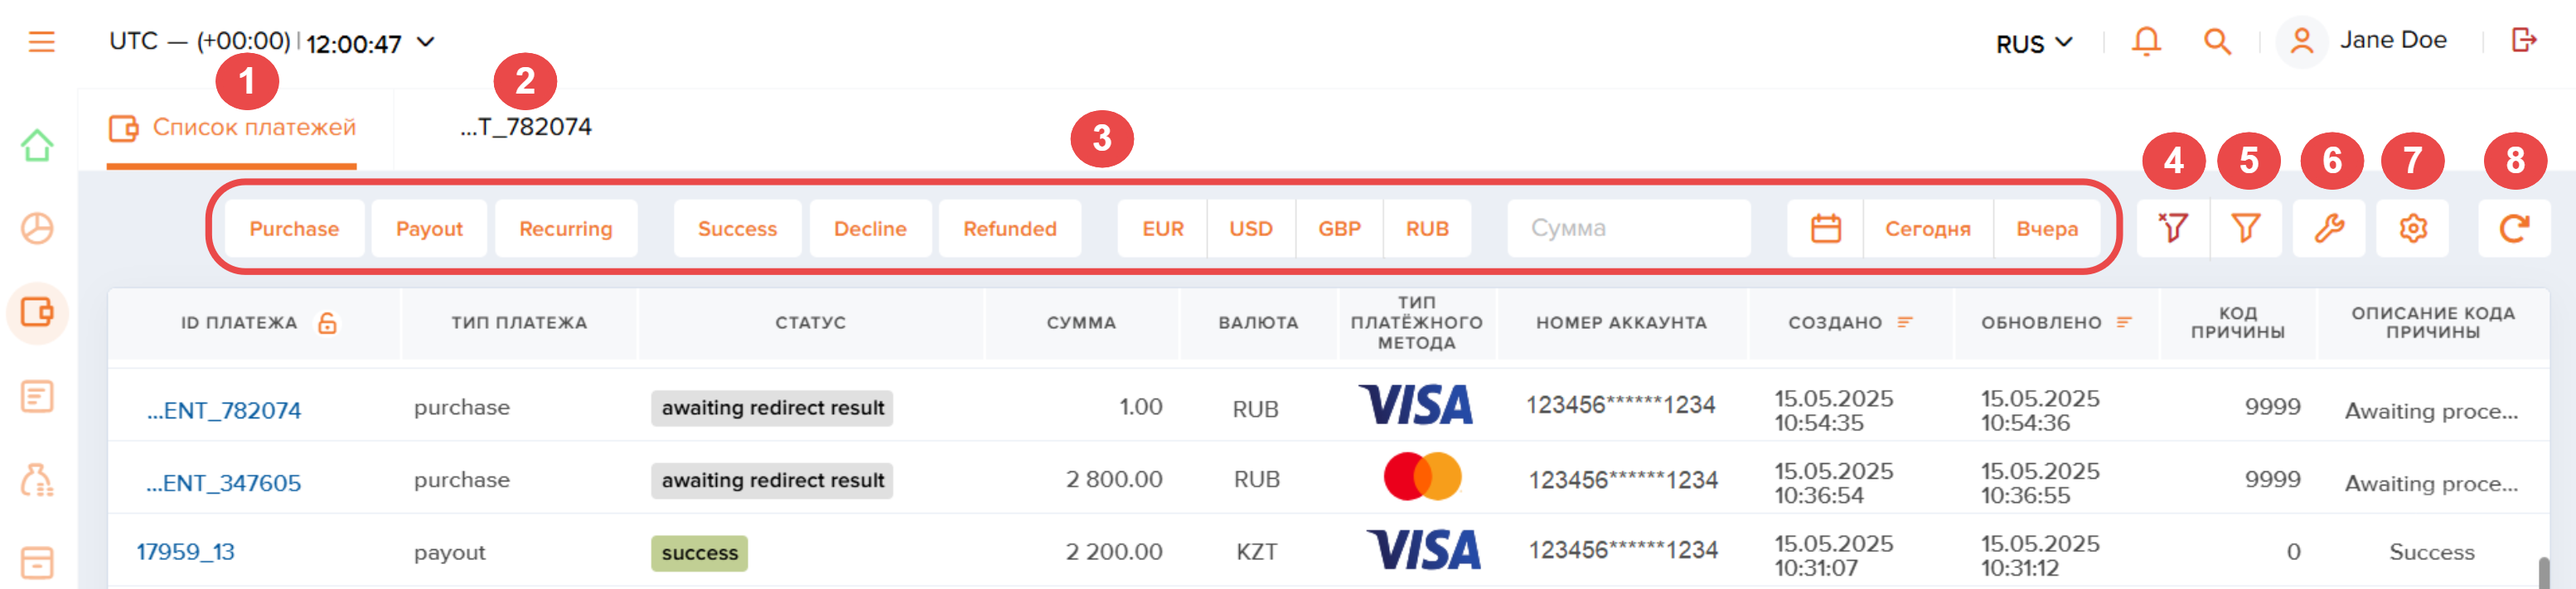The width and height of the screenshot is (2576, 589).
Task: Open the search magnifier icon
Action: 2217,41
